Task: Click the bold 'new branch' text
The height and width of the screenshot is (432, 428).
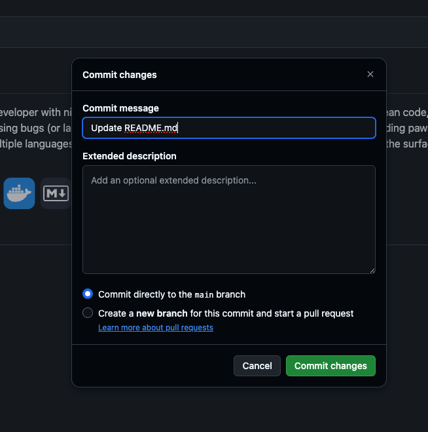Action: point(162,313)
